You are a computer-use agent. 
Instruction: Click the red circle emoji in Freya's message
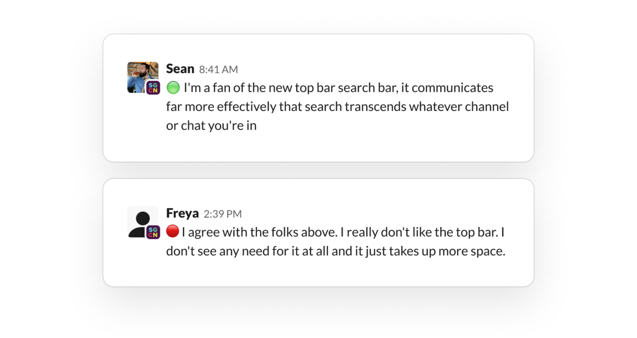tap(173, 231)
